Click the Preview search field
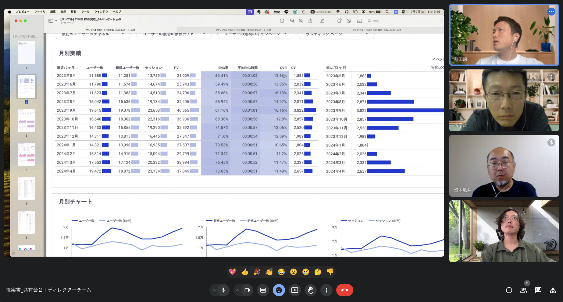 (404, 21)
